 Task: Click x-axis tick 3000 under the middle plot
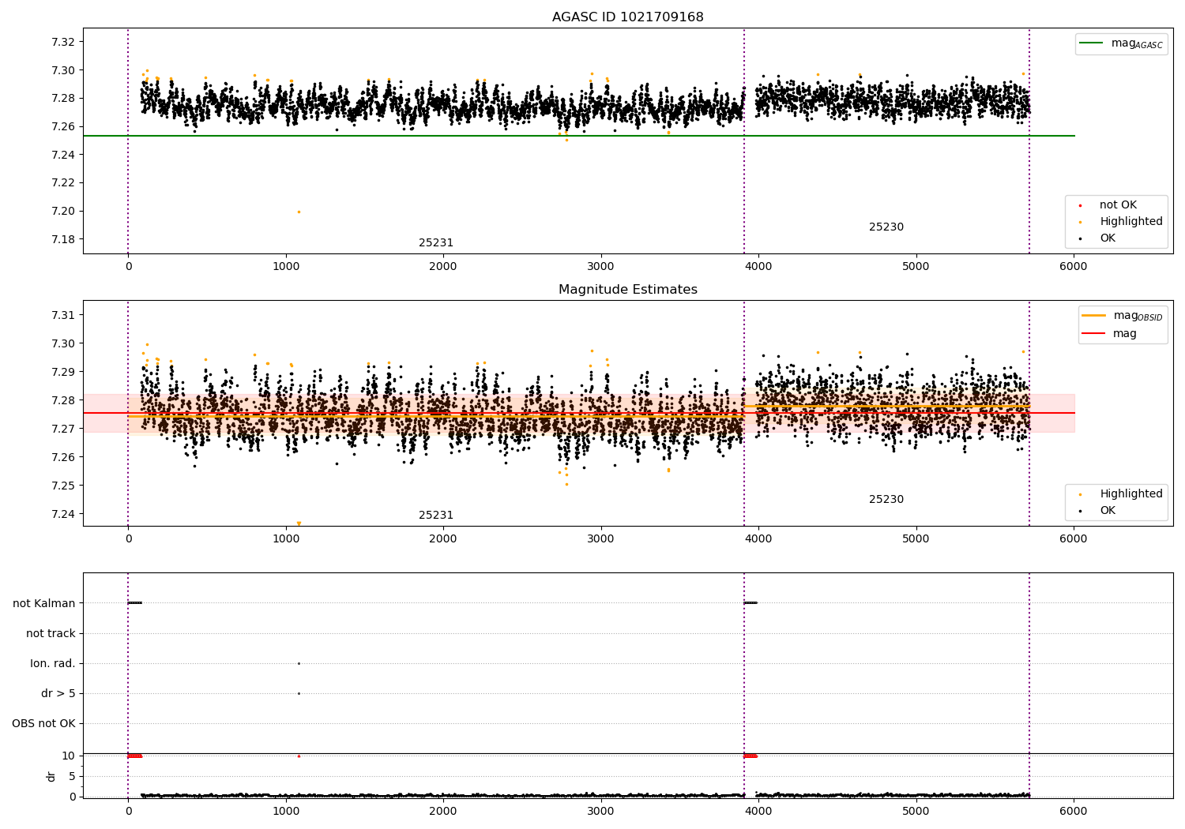click(x=601, y=538)
